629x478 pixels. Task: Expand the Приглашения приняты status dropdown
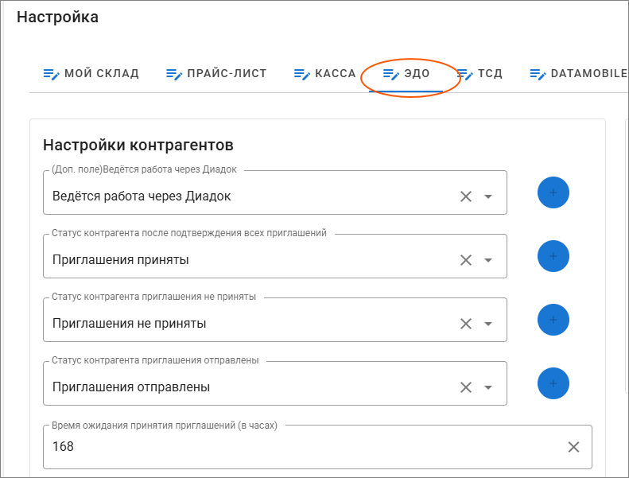point(488,260)
